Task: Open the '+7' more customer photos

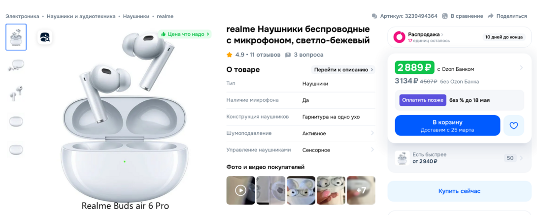Action: [x=361, y=190]
